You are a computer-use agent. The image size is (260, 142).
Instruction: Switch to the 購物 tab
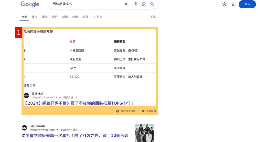tap(45, 17)
